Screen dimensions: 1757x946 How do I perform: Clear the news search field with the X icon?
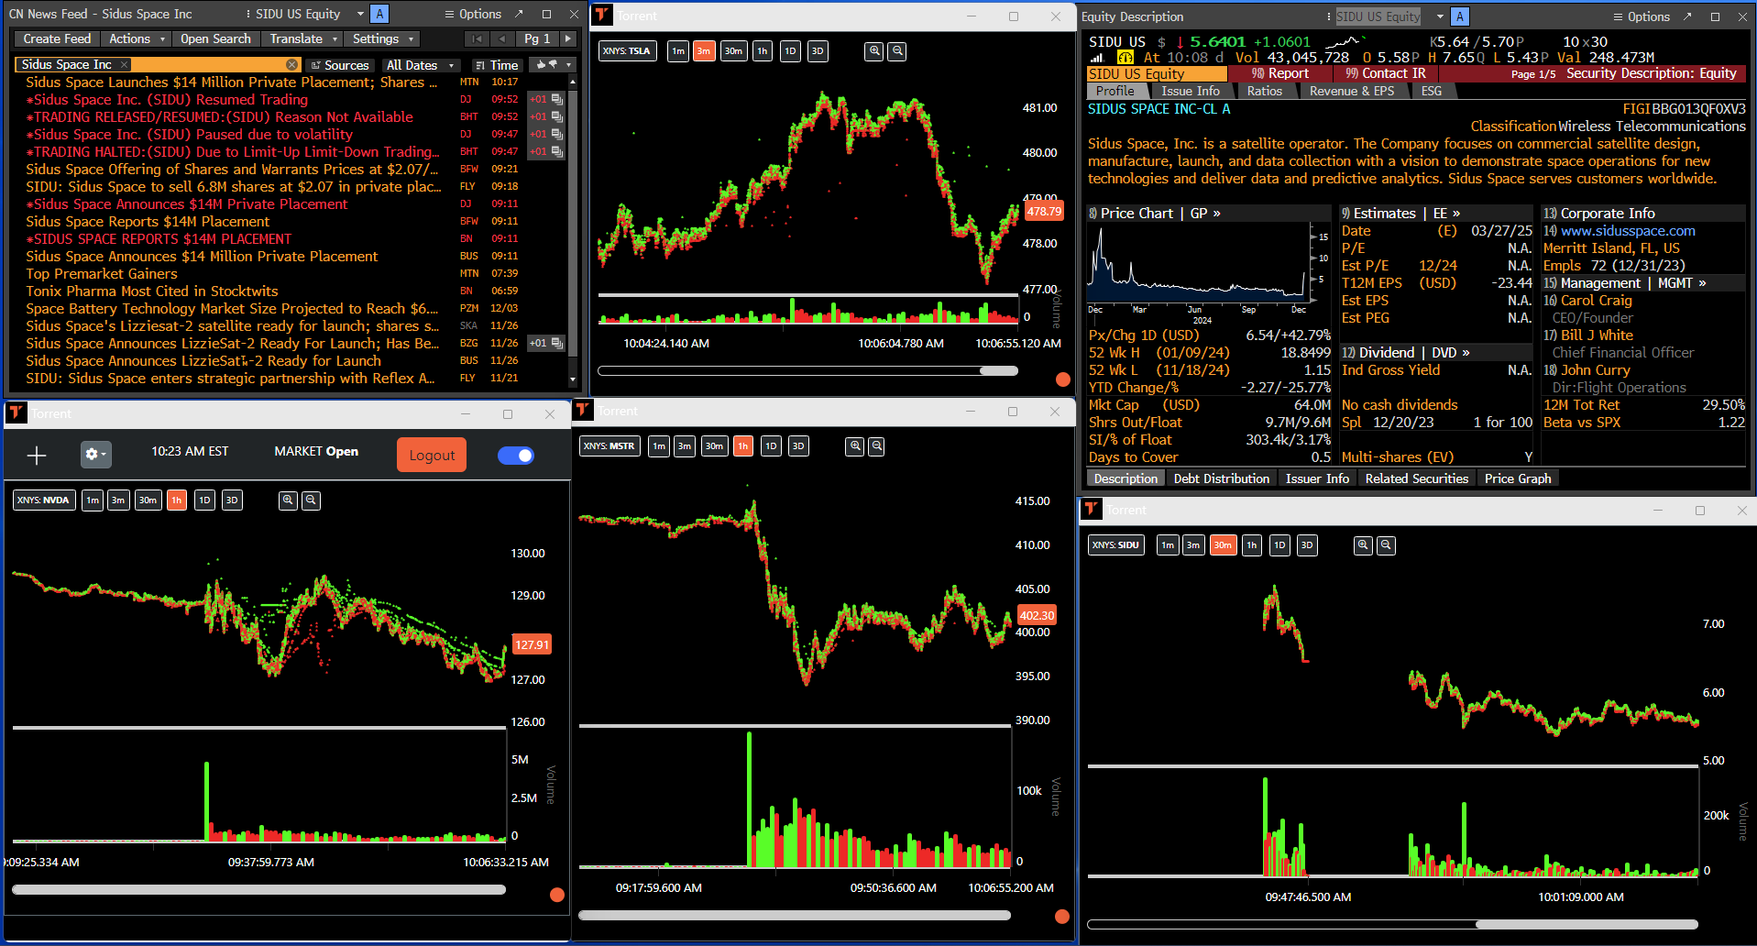291,64
